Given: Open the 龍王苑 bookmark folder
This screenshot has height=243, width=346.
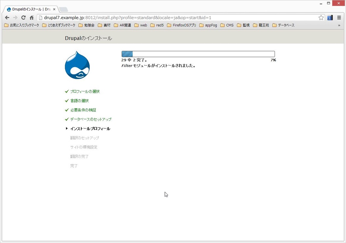Looking at the screenshot, I should 261,25.
